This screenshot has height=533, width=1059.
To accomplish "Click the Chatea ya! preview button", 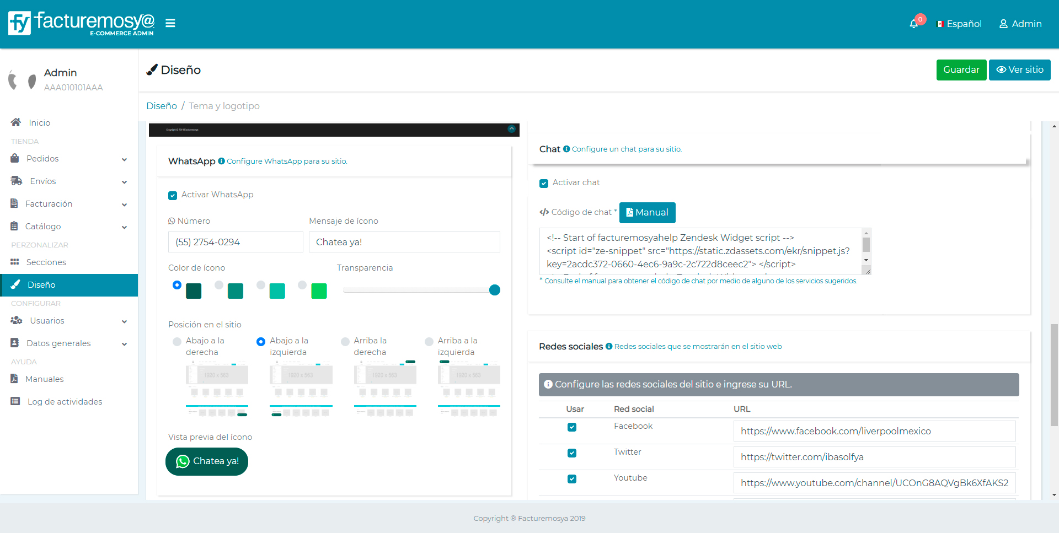I will (x=207, y=461).
